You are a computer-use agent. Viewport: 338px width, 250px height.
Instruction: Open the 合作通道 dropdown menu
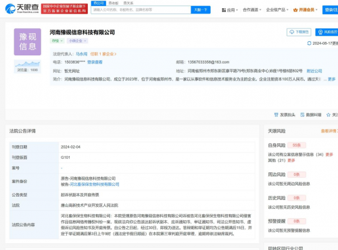pos(252,9)
